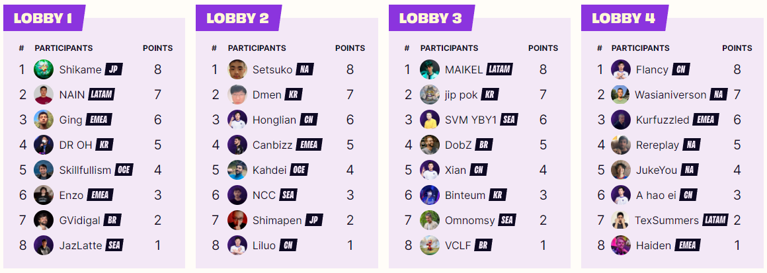Viewport: 767px width, 273px height.
Task: Click MAIKEL's avatar in Lobby 3
Action: (430, 69)
